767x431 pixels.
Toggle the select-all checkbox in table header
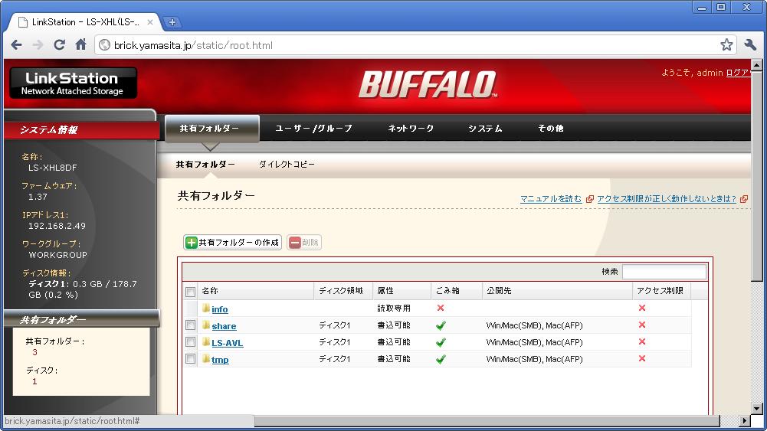(x=190, y=292)
